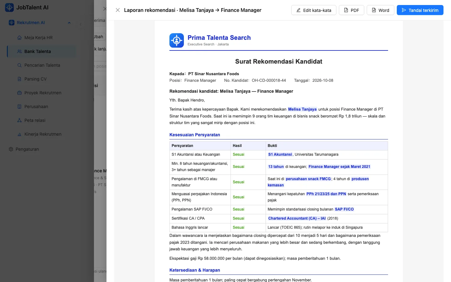Select Bank Talenta in the sidebar
Viewport: 451px width, 282px height.
click(x=41, y=51)
